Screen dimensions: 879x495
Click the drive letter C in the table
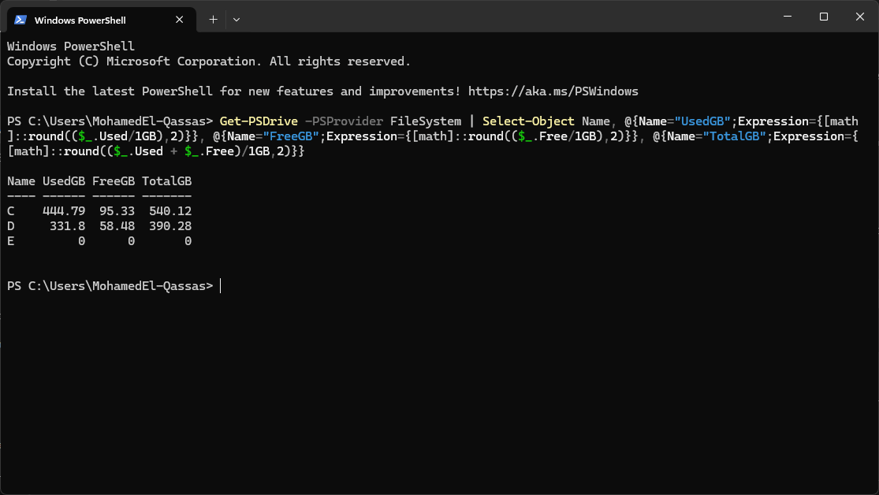(11, 211)
